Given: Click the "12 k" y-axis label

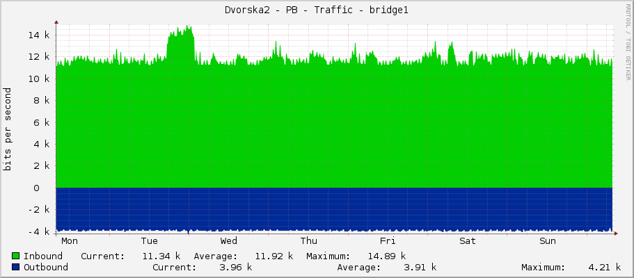Looking at the screenshot, I should tap(39, 57).
